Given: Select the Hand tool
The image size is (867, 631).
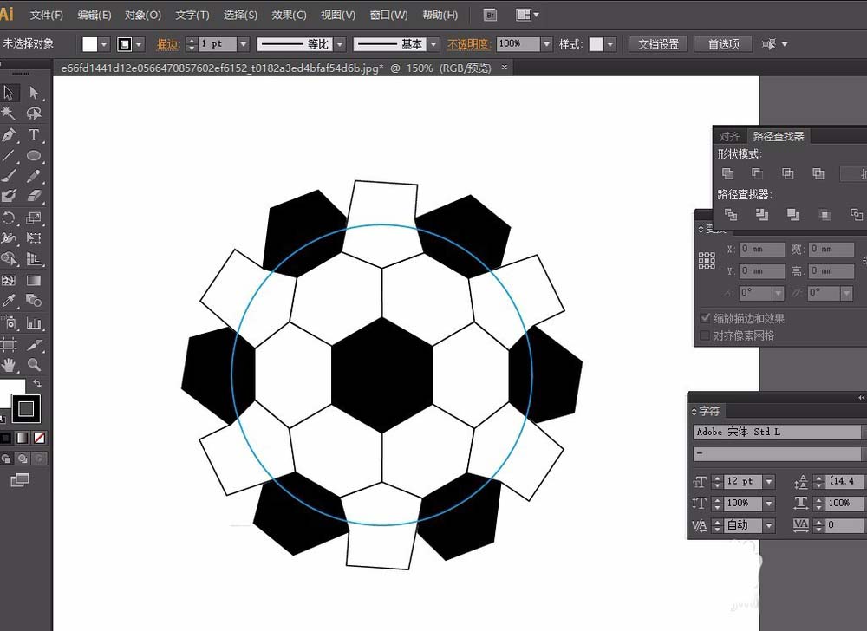Looking at the screenshot, I should click(10, 365).
